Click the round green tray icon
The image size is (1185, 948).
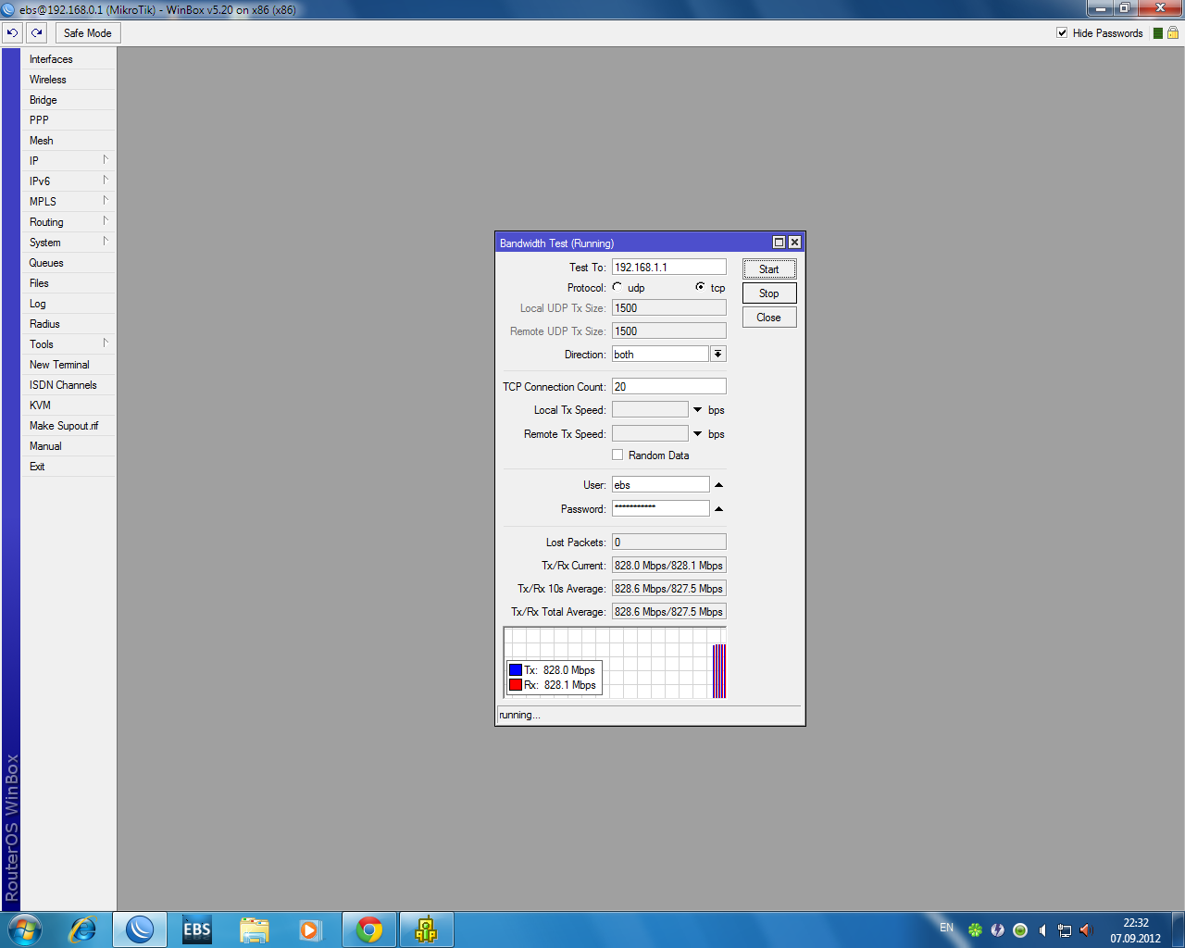tap(1020, 930)
